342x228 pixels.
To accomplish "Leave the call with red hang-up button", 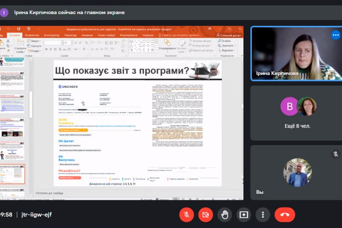I will click(x=285, y=215).
